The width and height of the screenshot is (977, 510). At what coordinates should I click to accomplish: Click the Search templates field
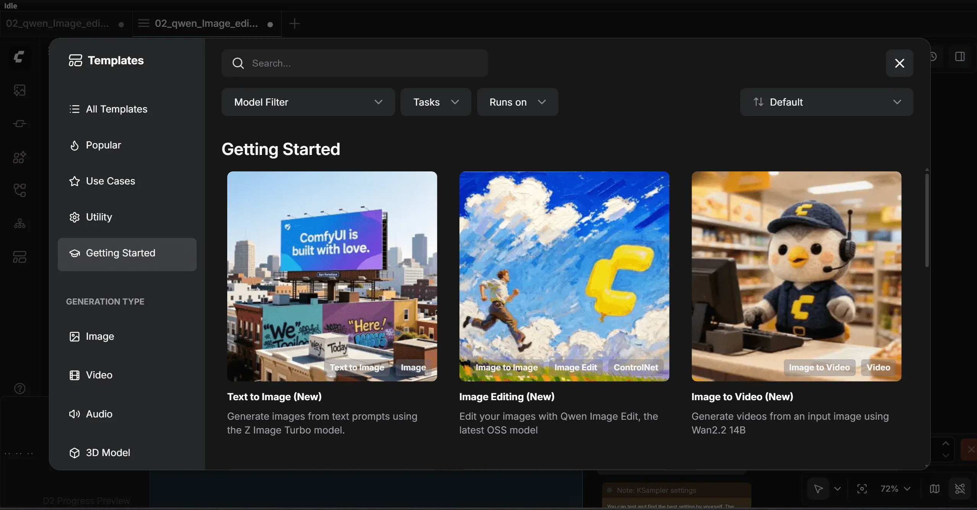tap(354, 63)
